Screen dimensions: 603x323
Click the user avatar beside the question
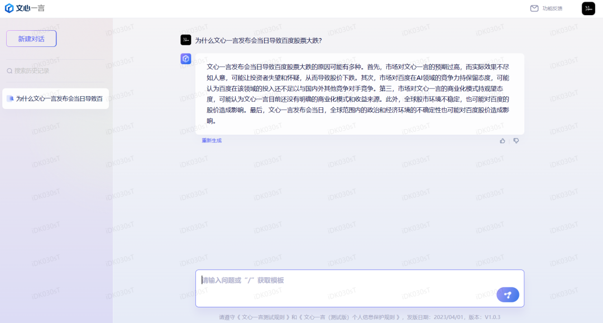(186, 40)
